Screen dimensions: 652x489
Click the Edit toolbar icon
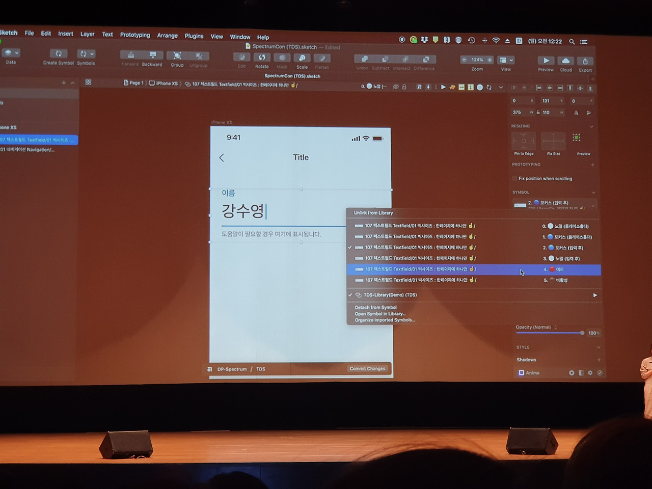242,57
